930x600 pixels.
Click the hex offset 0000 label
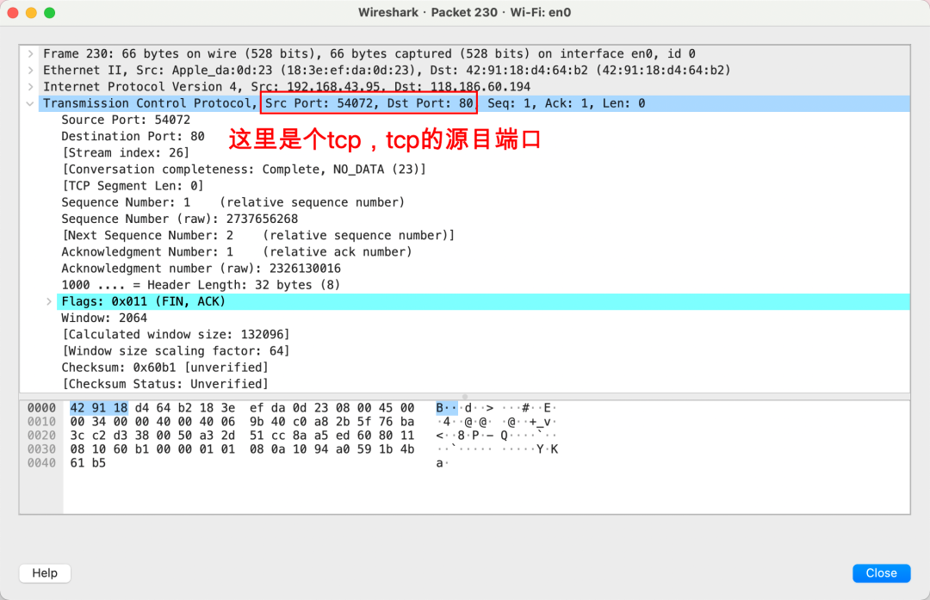pyautogui.click(x=41, y=408)
